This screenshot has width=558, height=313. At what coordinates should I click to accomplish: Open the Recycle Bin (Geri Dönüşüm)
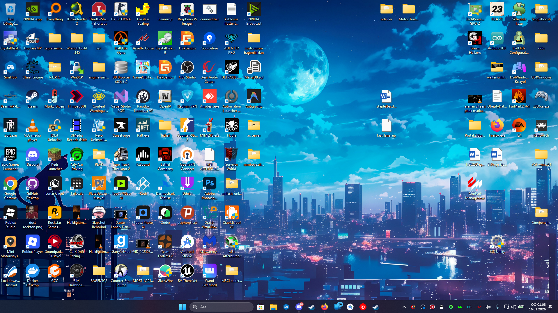10,14
